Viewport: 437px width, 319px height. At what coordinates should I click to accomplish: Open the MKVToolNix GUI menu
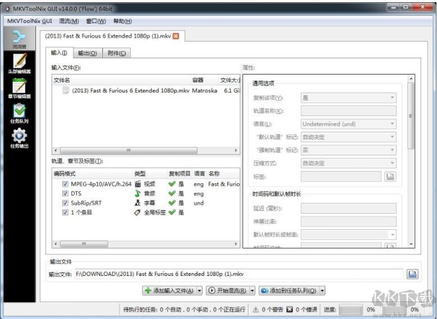tap(30, 21)
